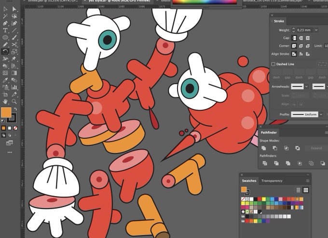The width and height of the screenshot is (328, 238).
Task: Select the Shape Builder tool
Action: click(5, 66)
